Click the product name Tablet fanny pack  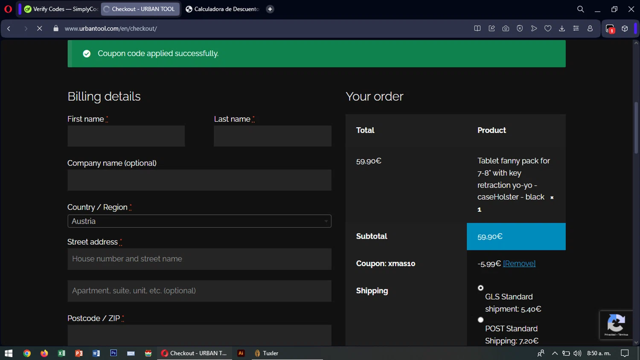(514, 179)
